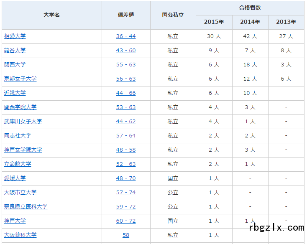The height and width of the screenshot is (244, 307).
Task: Select the 8 人 cell for 龍谷大学
Action: tap(286, 51)
